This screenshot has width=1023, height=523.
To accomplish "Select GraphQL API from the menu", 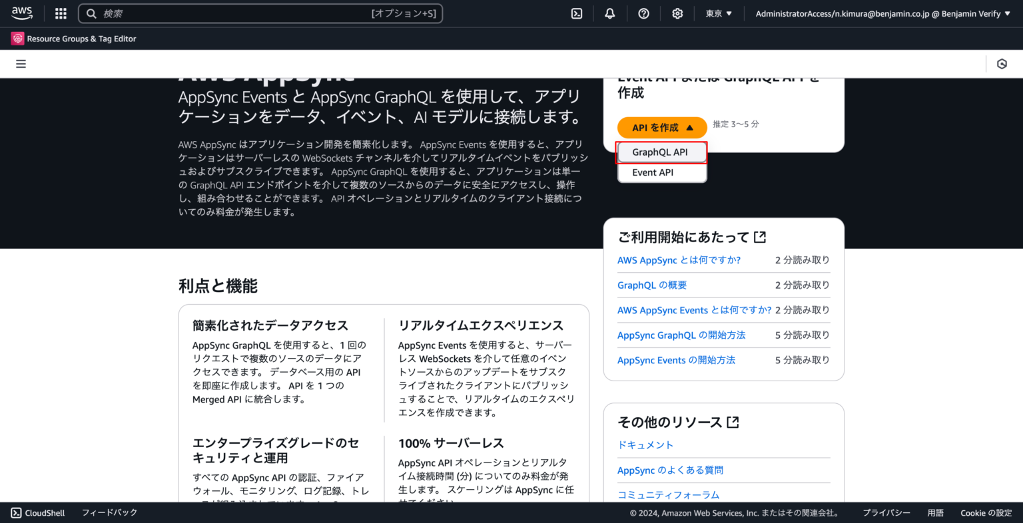I will click(661, 152).
